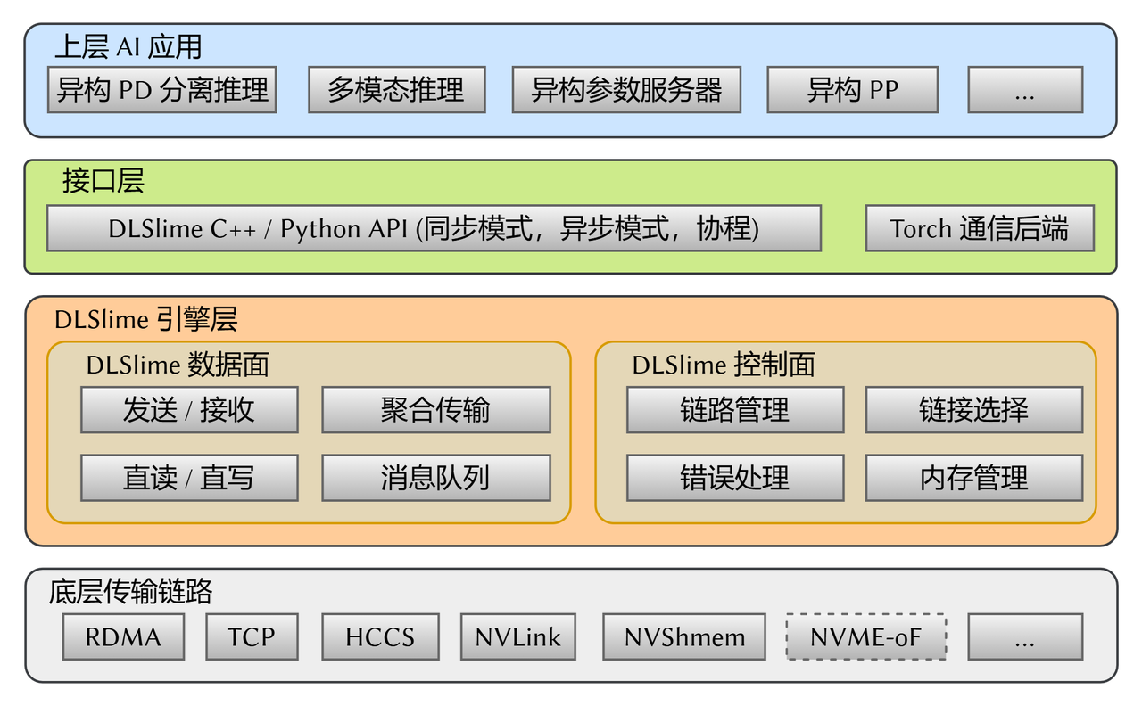Click the 直读 / 直写 block
The height and width of the screenshot is (706, 1142).
189,478
